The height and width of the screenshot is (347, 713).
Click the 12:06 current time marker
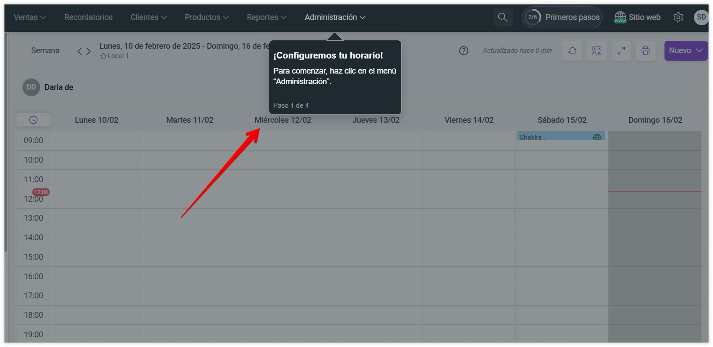tap(41, 192)
